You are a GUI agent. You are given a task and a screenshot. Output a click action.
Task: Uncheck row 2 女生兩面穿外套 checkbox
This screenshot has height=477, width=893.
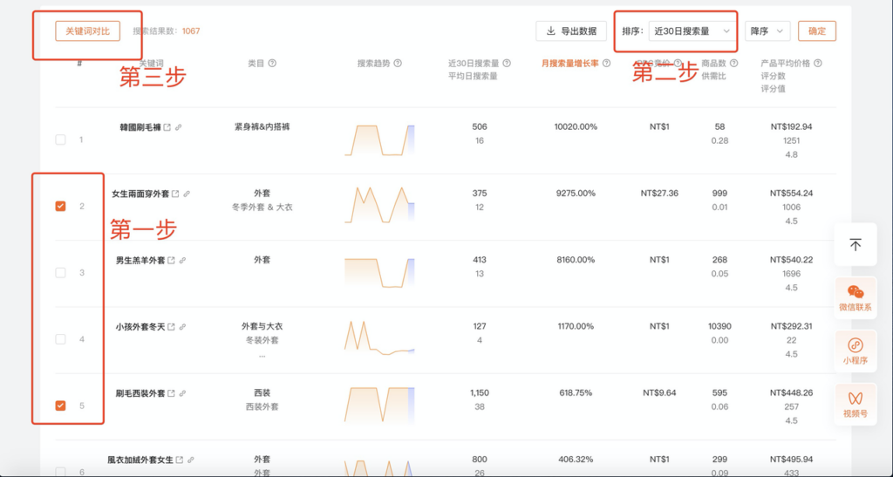click(60, 206)
